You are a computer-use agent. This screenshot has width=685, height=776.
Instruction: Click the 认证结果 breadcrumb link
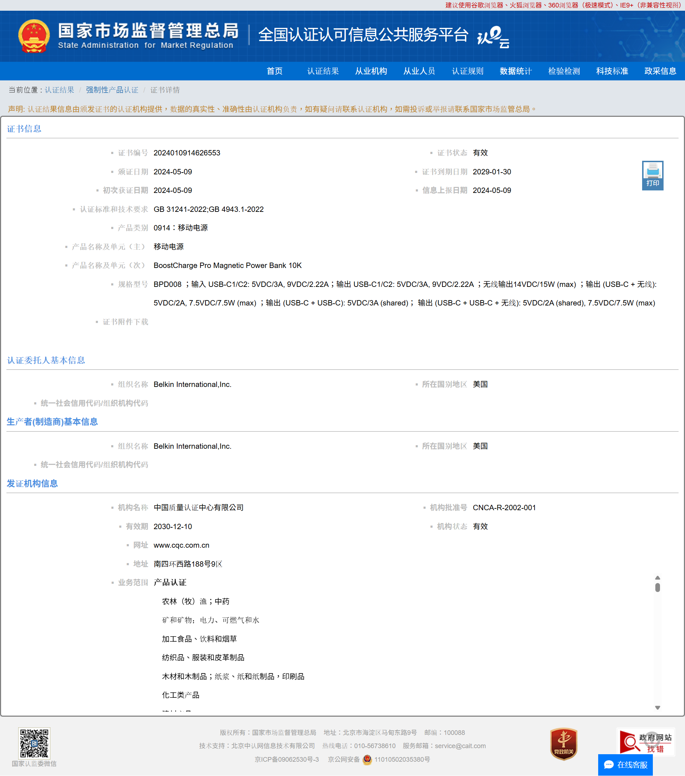point(60,90)
